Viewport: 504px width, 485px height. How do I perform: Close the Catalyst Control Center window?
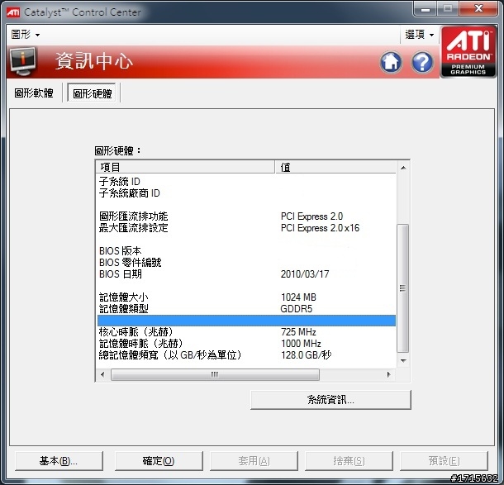[478, 9]
